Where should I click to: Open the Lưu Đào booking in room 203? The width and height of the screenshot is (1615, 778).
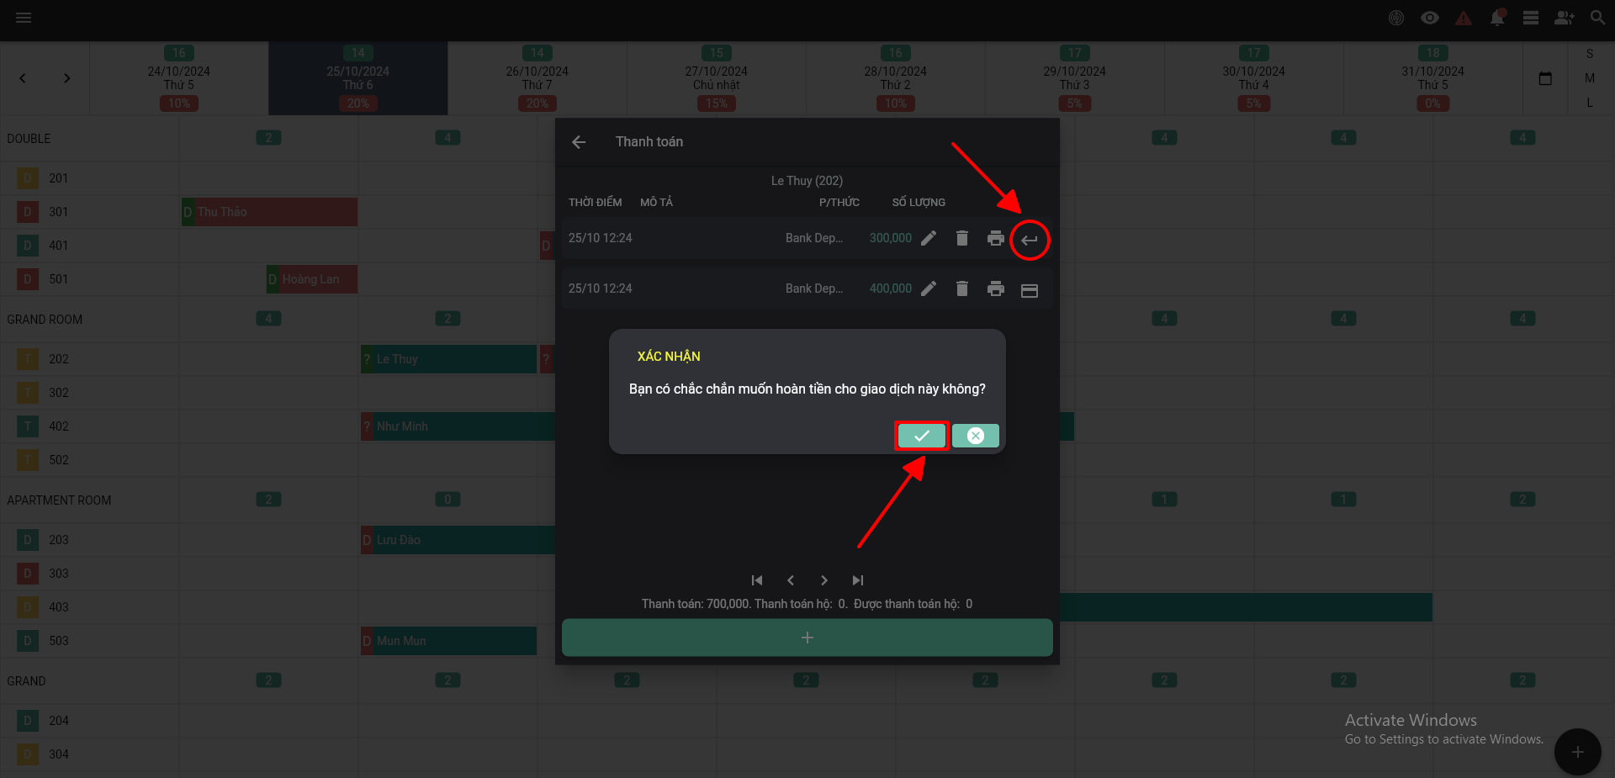pos(458,540)
